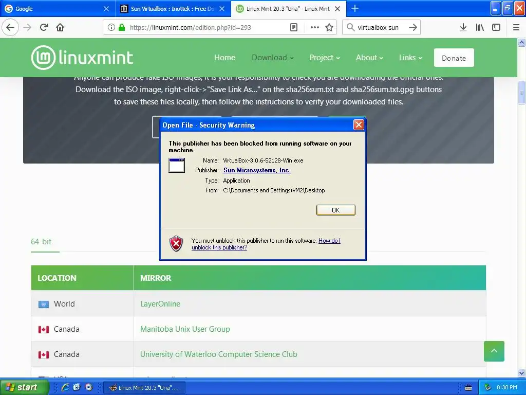Go back using browser back arrow

coord(10,27)
